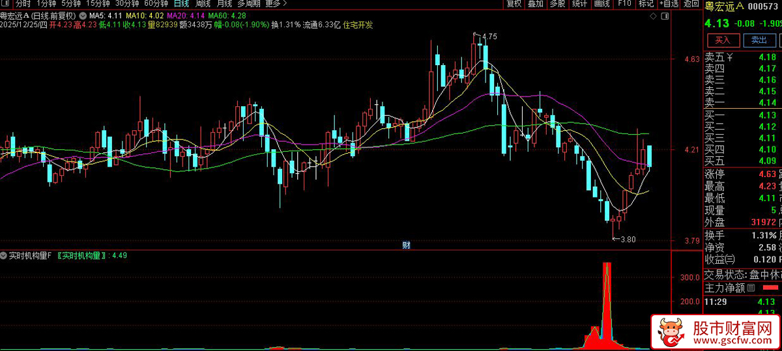Click the 买一 price 4.13
The height and width of the screenshot is (351, 782).
(x=766, y=115)
